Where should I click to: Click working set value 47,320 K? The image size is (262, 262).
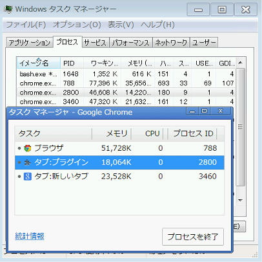point(103,102)
